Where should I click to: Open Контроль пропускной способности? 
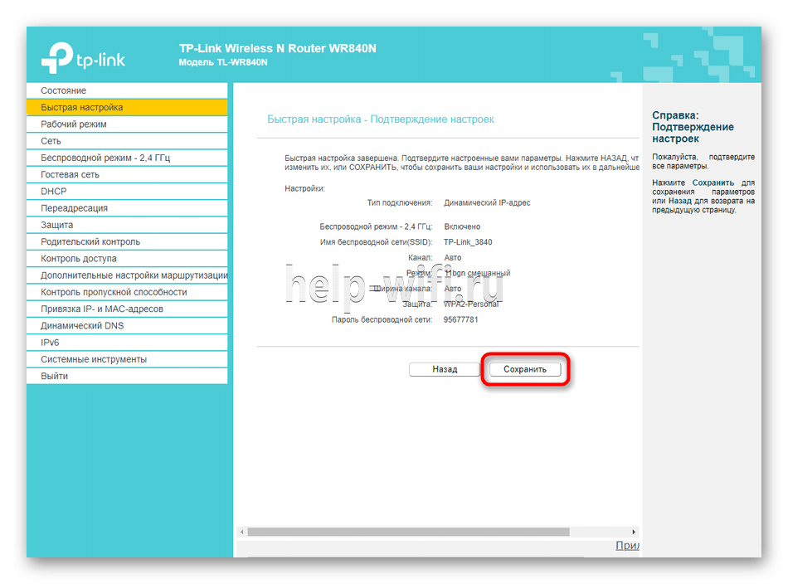(x=127, y=292)
